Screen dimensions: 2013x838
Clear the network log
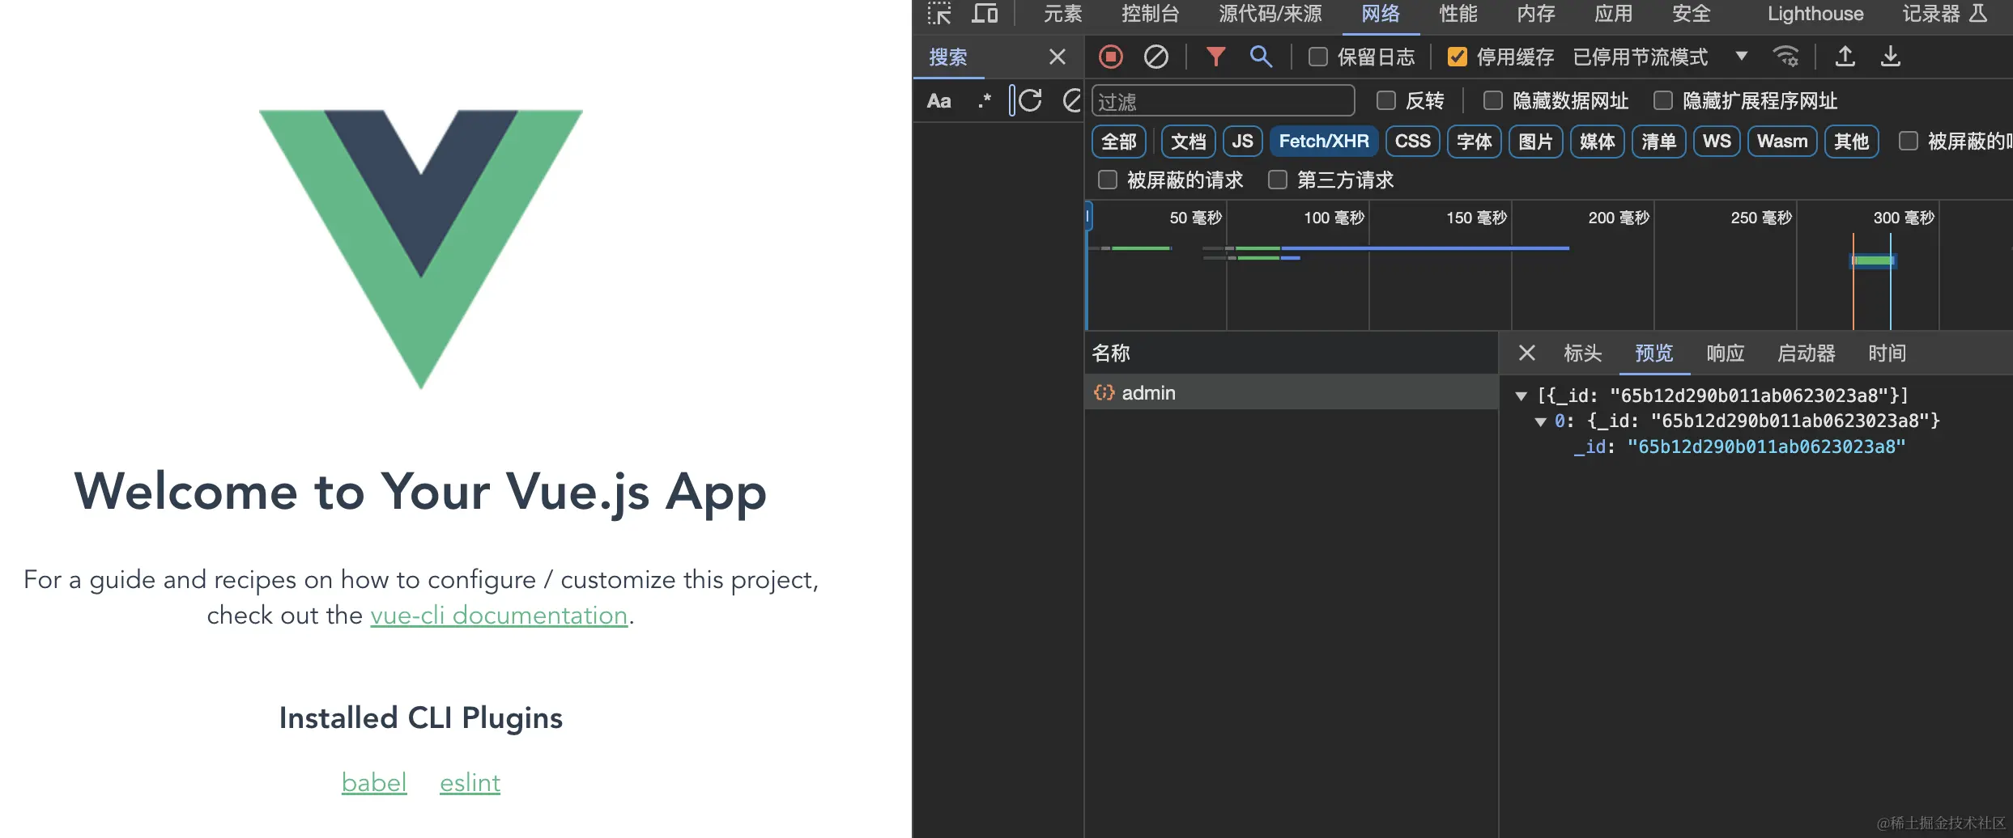pos(1156,57)
